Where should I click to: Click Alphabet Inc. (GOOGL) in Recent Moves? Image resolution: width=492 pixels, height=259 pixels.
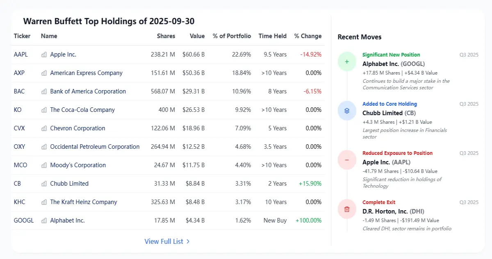coord(394,64)
